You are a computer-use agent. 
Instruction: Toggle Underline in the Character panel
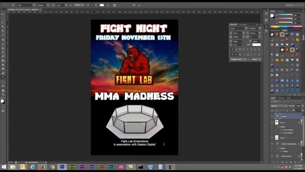[x=255, y=50]
